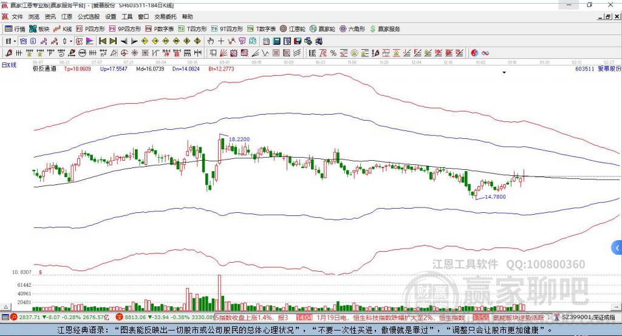Click the 日K线 chart label
The width and height of the screenshot is (622, 336).
click(9, 65)
